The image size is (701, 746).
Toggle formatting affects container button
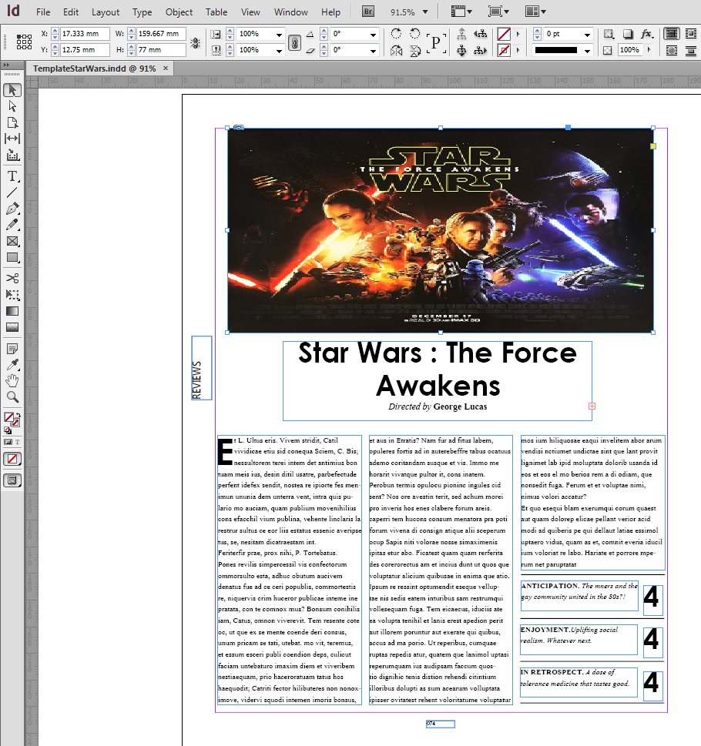(8, 442)
